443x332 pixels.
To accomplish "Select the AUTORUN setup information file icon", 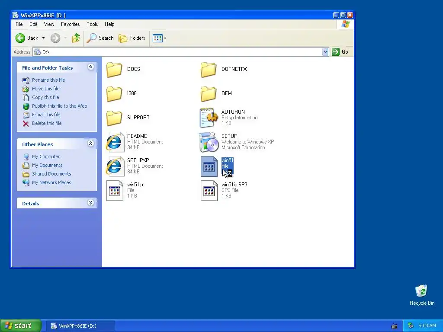I will [209, 118].
